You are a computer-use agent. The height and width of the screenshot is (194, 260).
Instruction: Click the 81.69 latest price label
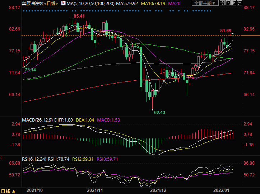[226, 31]
